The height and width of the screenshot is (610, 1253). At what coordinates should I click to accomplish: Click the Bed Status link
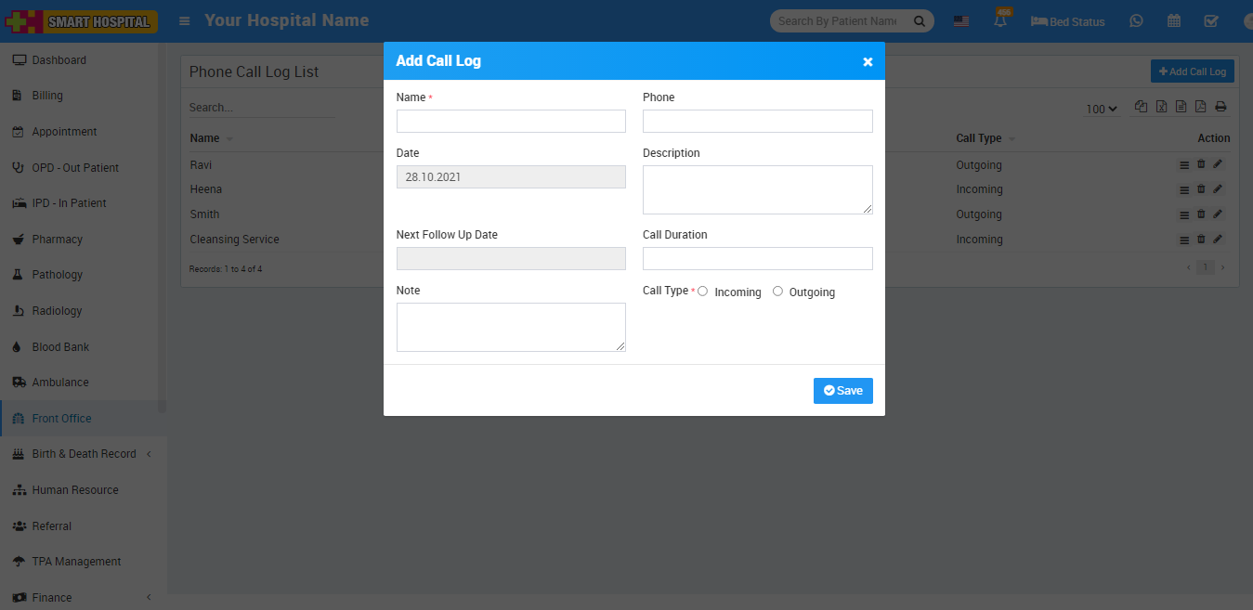(1068, 21)
